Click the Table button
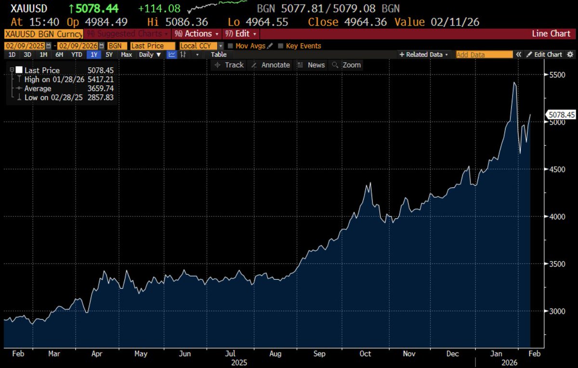Viewport: 578px width, 368px height. [218, 54]
